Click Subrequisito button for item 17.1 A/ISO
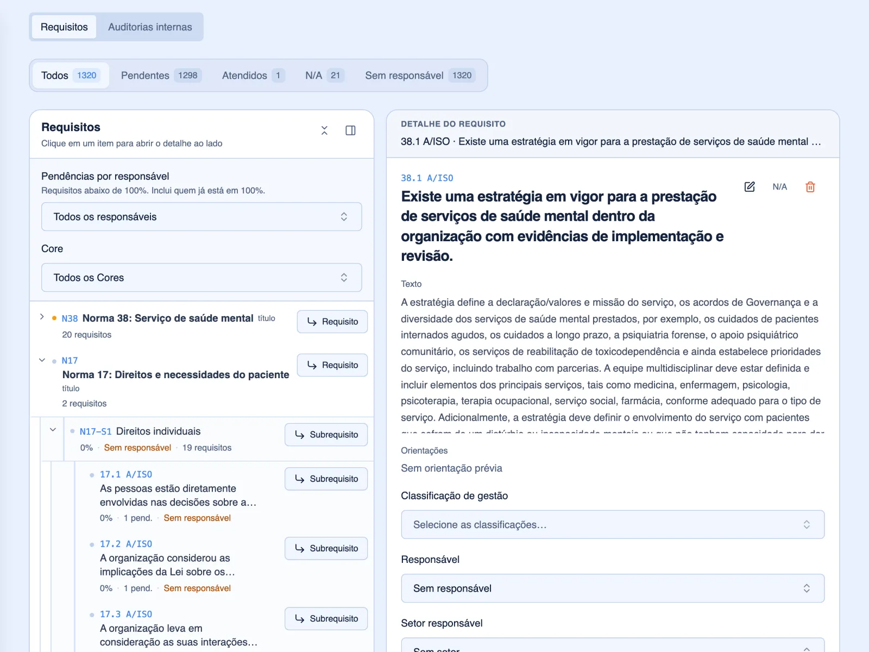Image resolution: width=869 pixels, height=652 pixels. click(x=326, y=479)
